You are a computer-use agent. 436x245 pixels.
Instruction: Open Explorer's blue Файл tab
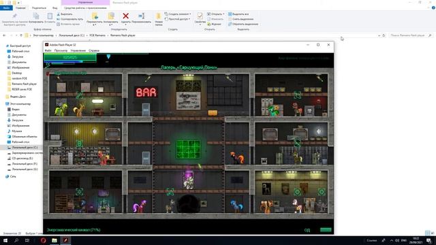[x=6, y=7]
